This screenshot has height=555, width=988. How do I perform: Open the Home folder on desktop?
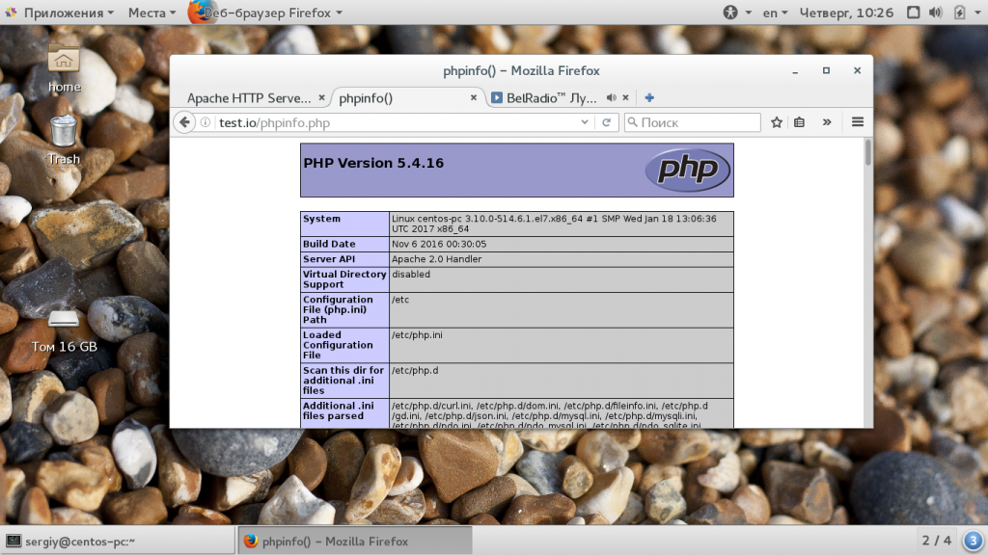pos(64,68)
